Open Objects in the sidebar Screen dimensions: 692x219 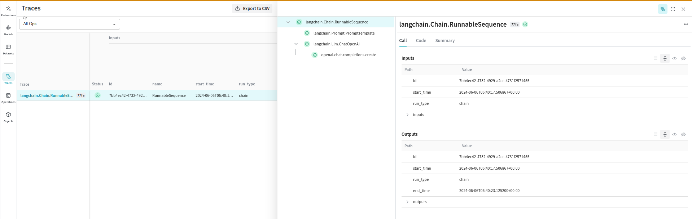pyautogui.click(x=8, y=117)
